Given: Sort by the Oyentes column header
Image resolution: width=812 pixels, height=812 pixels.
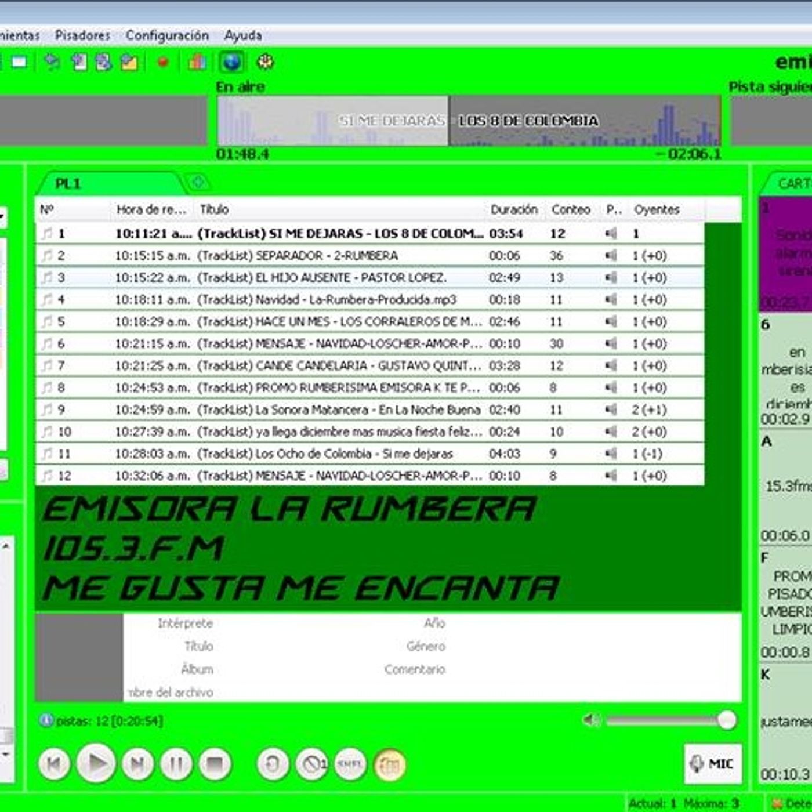Looking at the screenshot, I should (x=667, y=209).
